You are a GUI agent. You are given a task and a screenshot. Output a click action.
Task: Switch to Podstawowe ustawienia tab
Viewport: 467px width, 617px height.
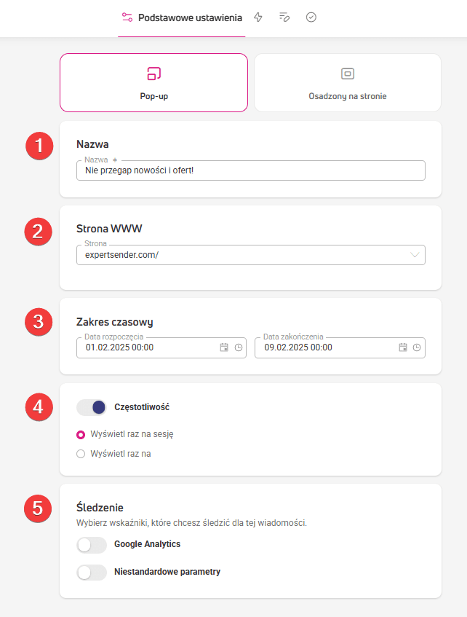[x=182, y=17]
